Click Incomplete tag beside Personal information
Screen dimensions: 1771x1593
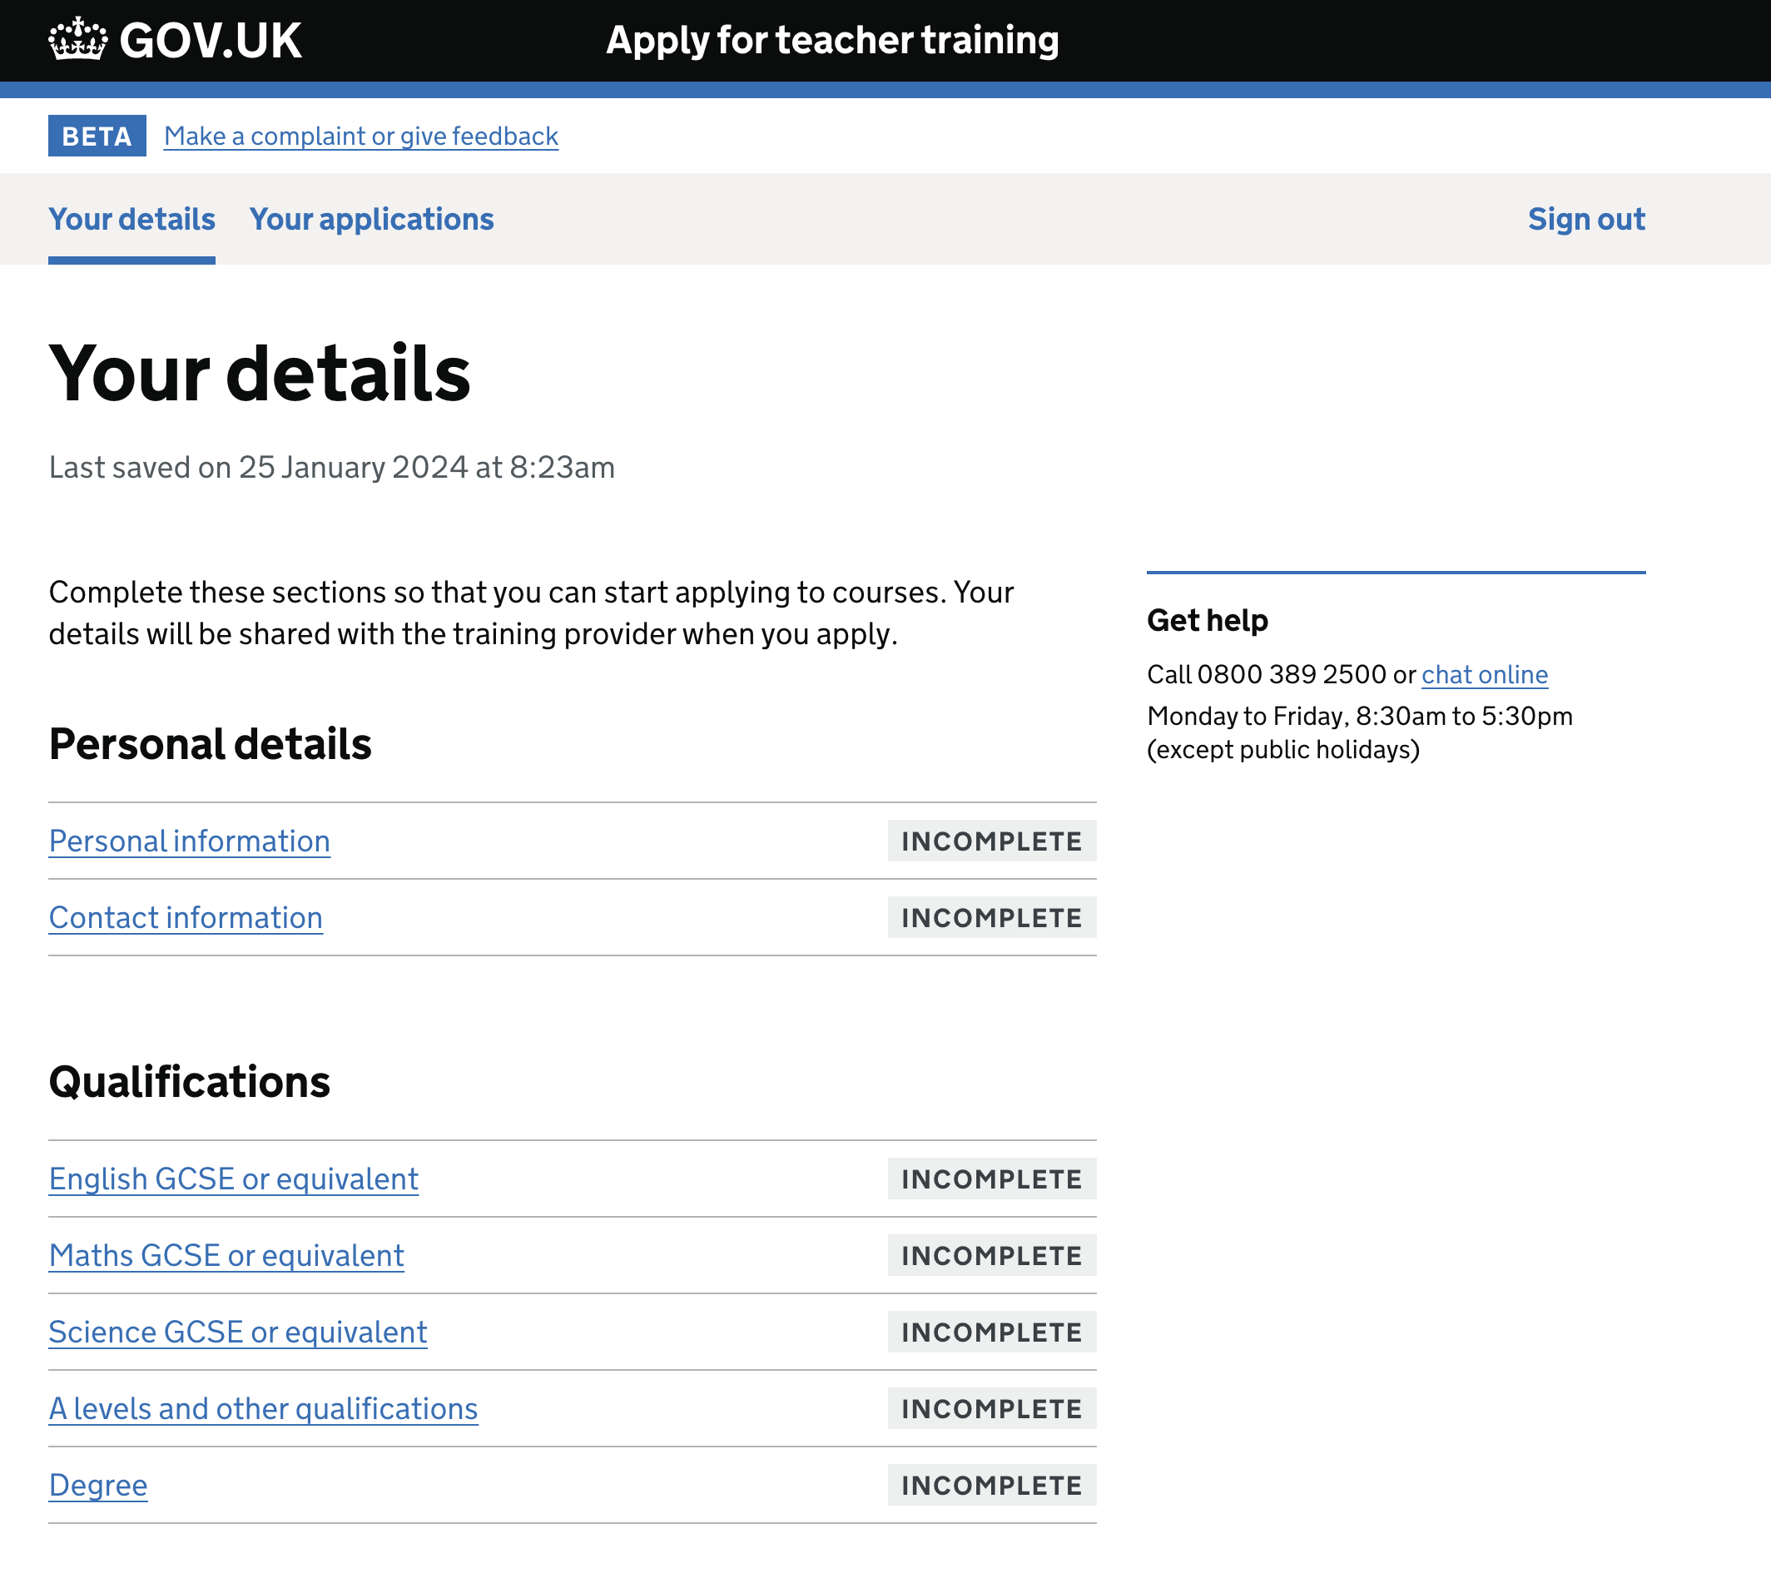point(991,841)
